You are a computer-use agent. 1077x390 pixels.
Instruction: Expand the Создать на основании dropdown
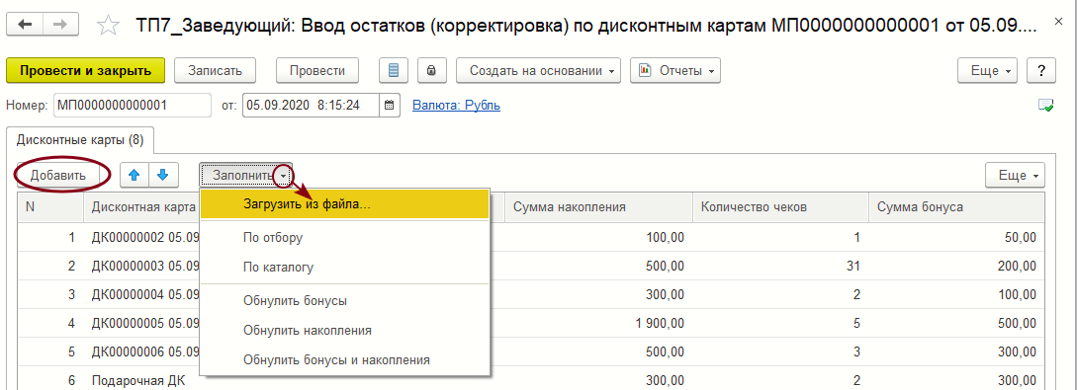538,71
